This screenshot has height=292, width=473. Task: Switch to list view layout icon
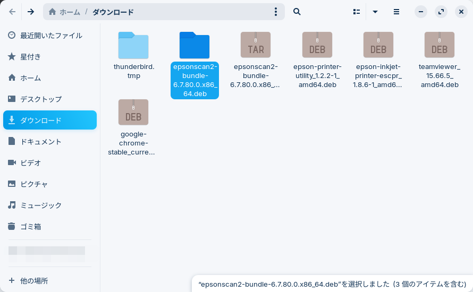click(x=357, y=12)
